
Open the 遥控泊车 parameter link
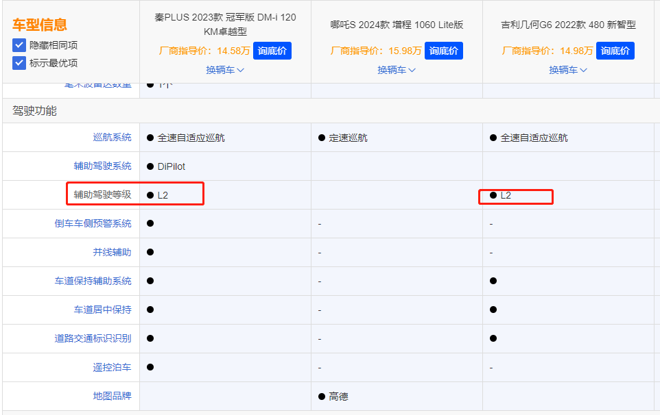pos(112,367)
